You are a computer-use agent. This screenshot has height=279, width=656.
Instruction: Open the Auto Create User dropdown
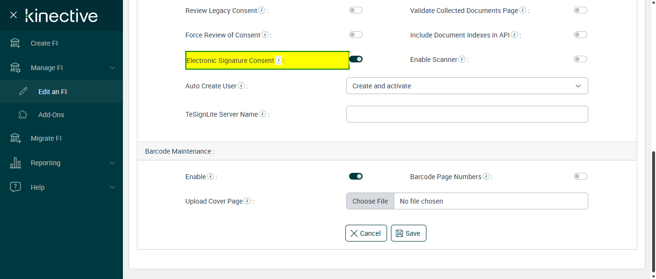(x=467, y=86)
